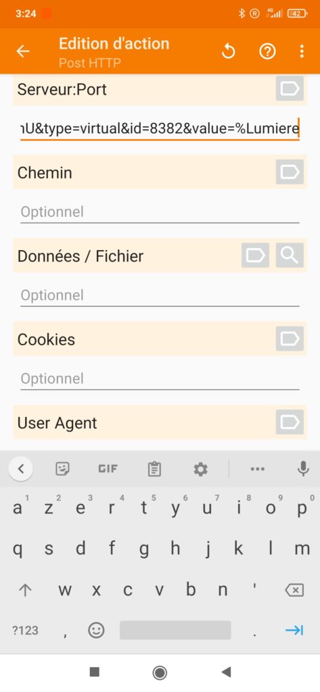Click the revert/undo icon in top bar

click(228, 51)
